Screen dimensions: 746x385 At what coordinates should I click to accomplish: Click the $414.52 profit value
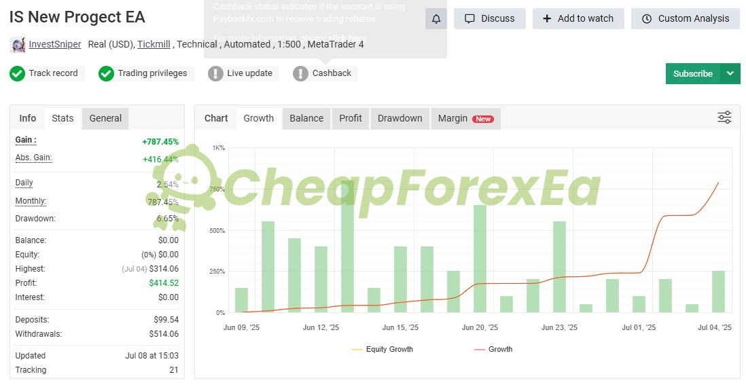point(164,282)
